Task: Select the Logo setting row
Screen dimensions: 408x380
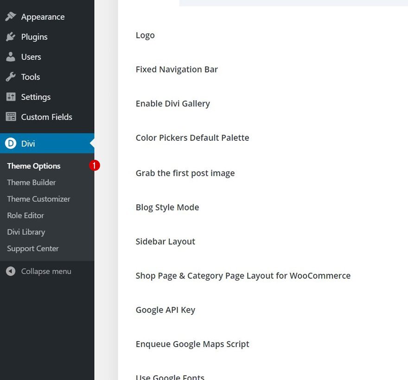Action: 145,35
